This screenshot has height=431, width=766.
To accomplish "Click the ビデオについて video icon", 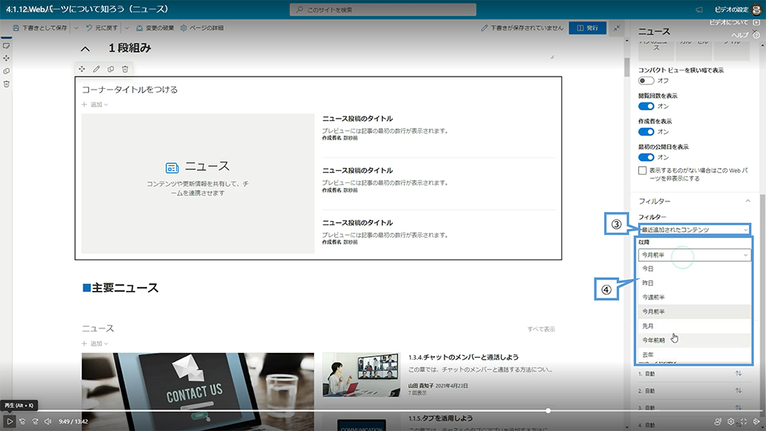I will (x=756, y=22).
